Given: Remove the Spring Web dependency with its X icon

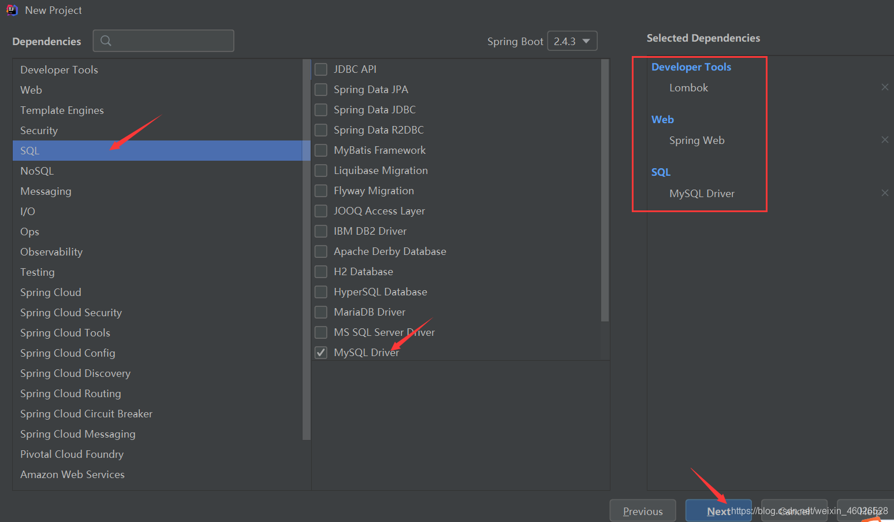Looking at the screenshot, I should 885,140.
